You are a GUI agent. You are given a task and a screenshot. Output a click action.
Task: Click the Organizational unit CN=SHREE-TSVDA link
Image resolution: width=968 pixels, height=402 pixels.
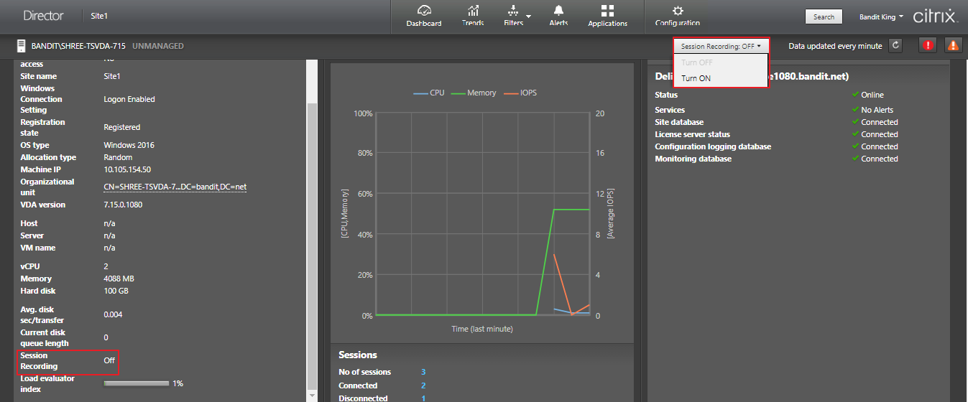(175, 187)
